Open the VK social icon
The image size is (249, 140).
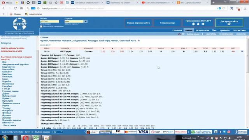(216, 132)
